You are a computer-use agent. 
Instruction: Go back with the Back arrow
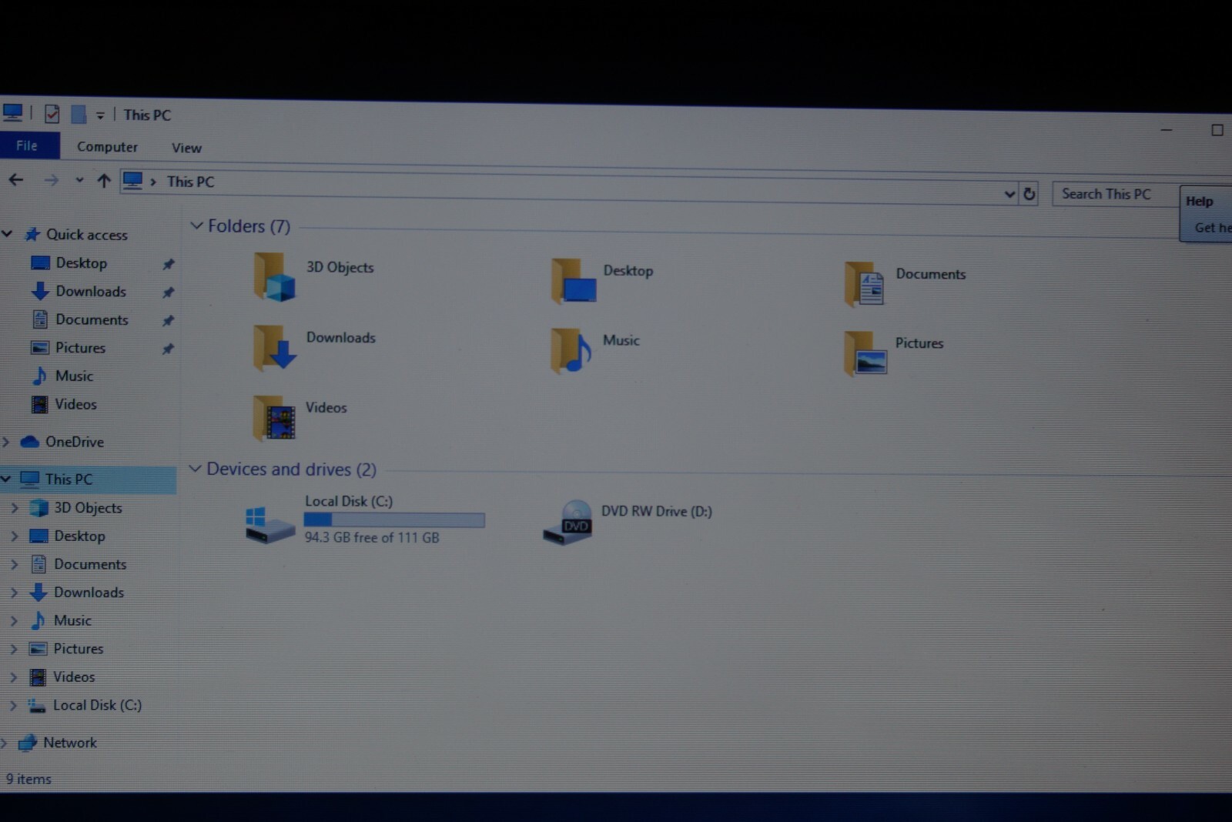pyautogui.click(x=16, y=180)
